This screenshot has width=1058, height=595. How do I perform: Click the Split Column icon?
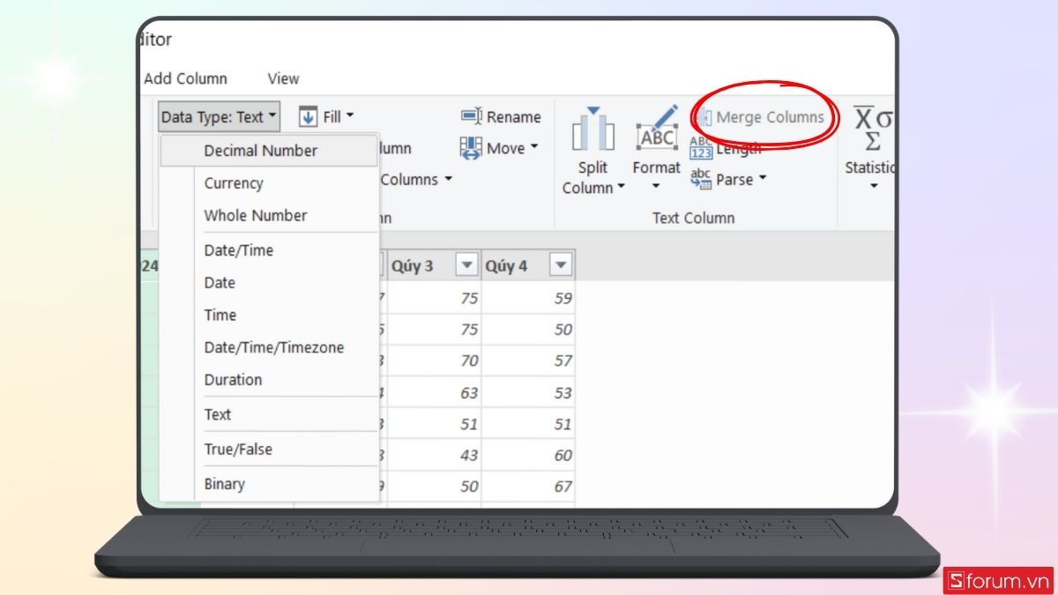pos(592,129)
